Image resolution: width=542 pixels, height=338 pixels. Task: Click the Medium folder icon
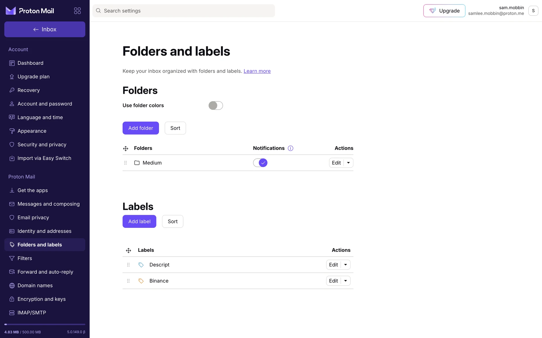[137, 163]
